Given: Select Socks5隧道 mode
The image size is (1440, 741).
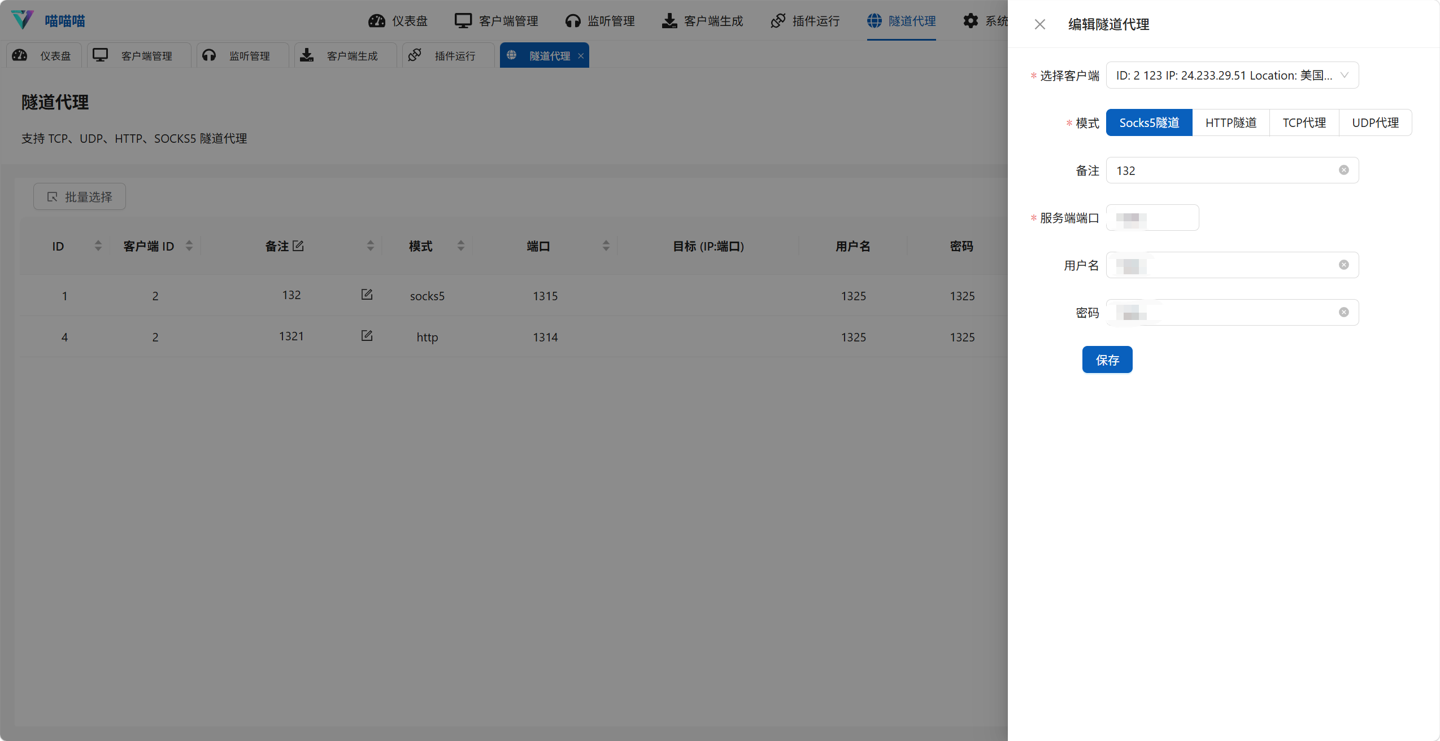Looking at the screenshot, I should (1149, 122).
